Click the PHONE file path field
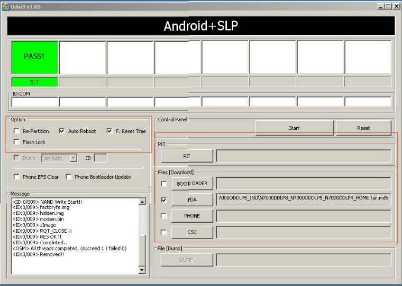402x286 pixels. (304, 216)
